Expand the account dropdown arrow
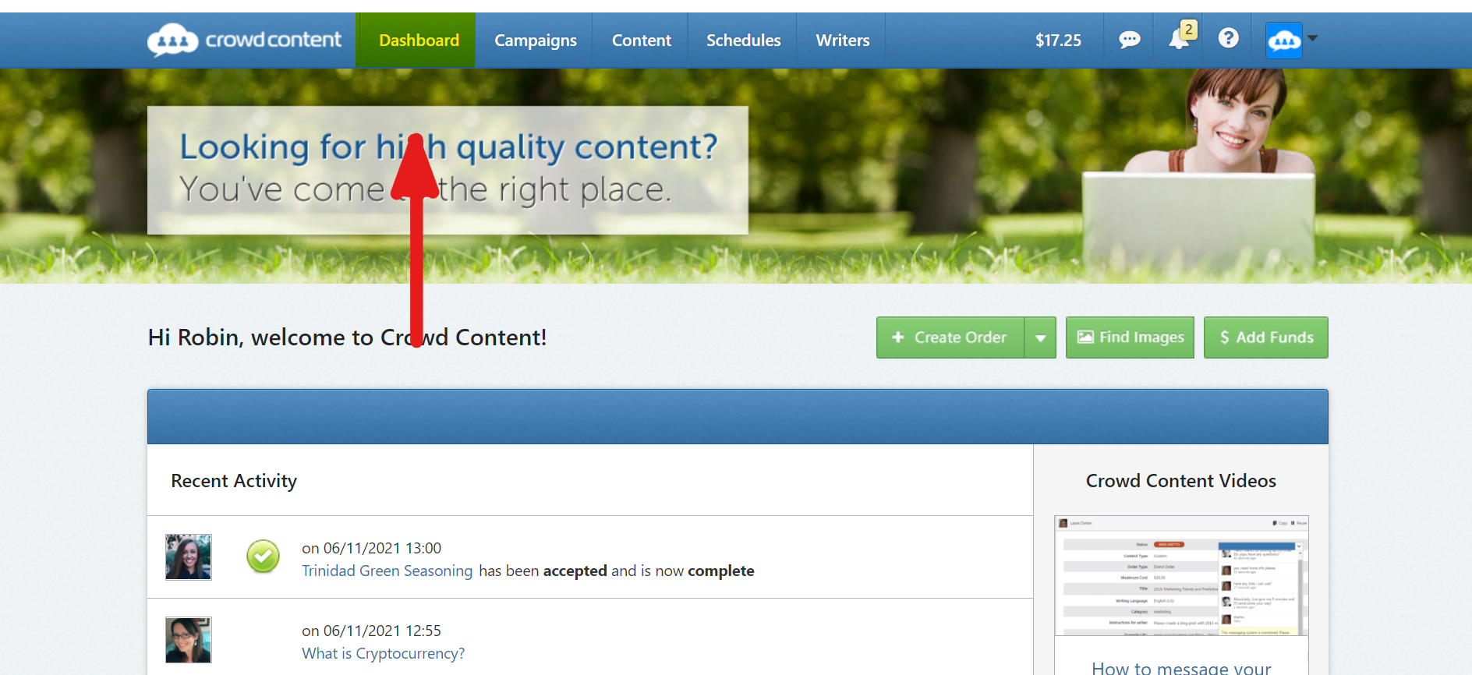The width and height of the screenshot is (1472, 675). pyautogui.click(x=1312, y=38)
